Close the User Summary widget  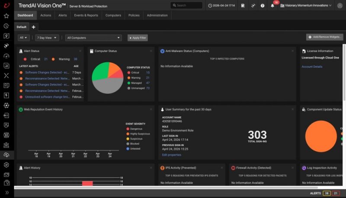click(x=293, y=109)
